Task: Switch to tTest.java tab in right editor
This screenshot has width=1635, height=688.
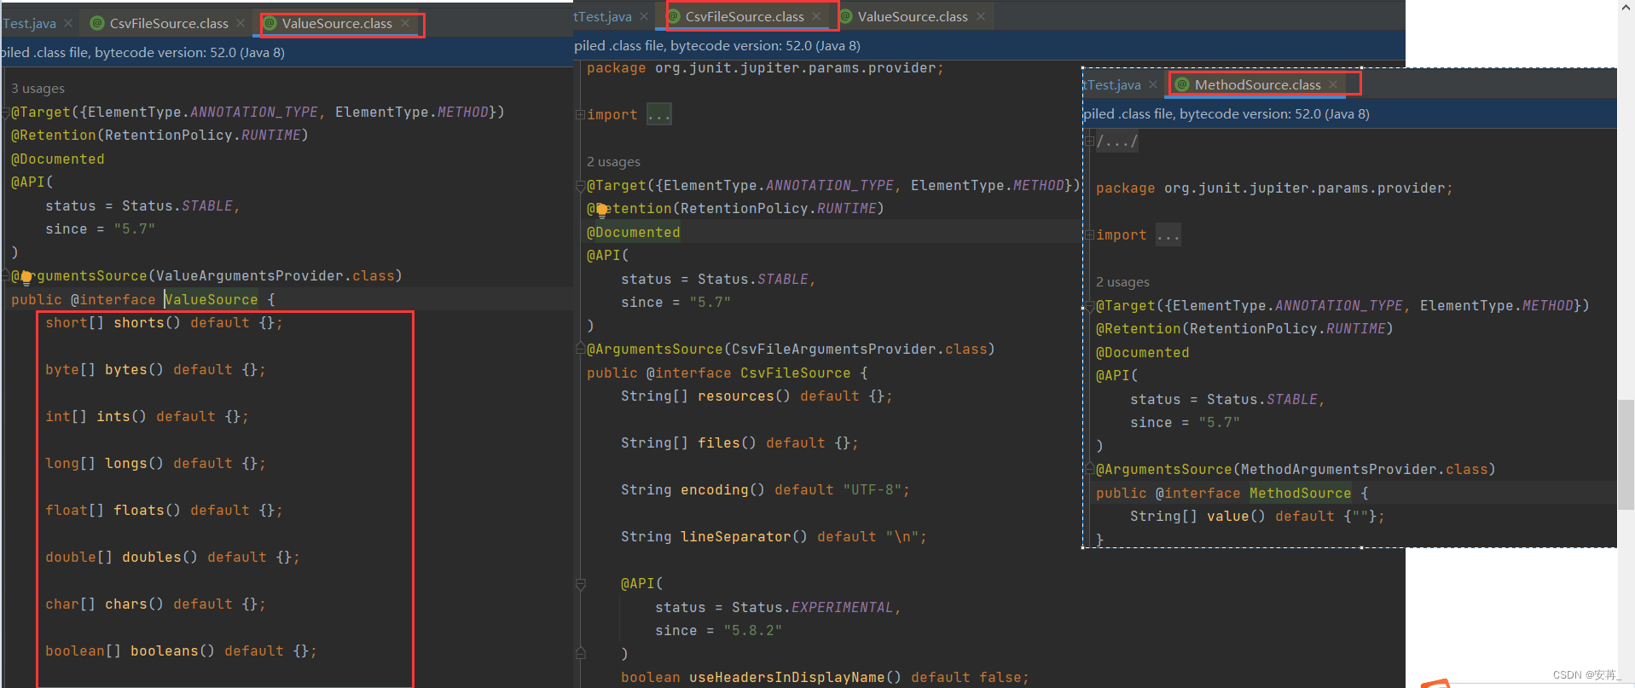Action: coord(1112,85)
